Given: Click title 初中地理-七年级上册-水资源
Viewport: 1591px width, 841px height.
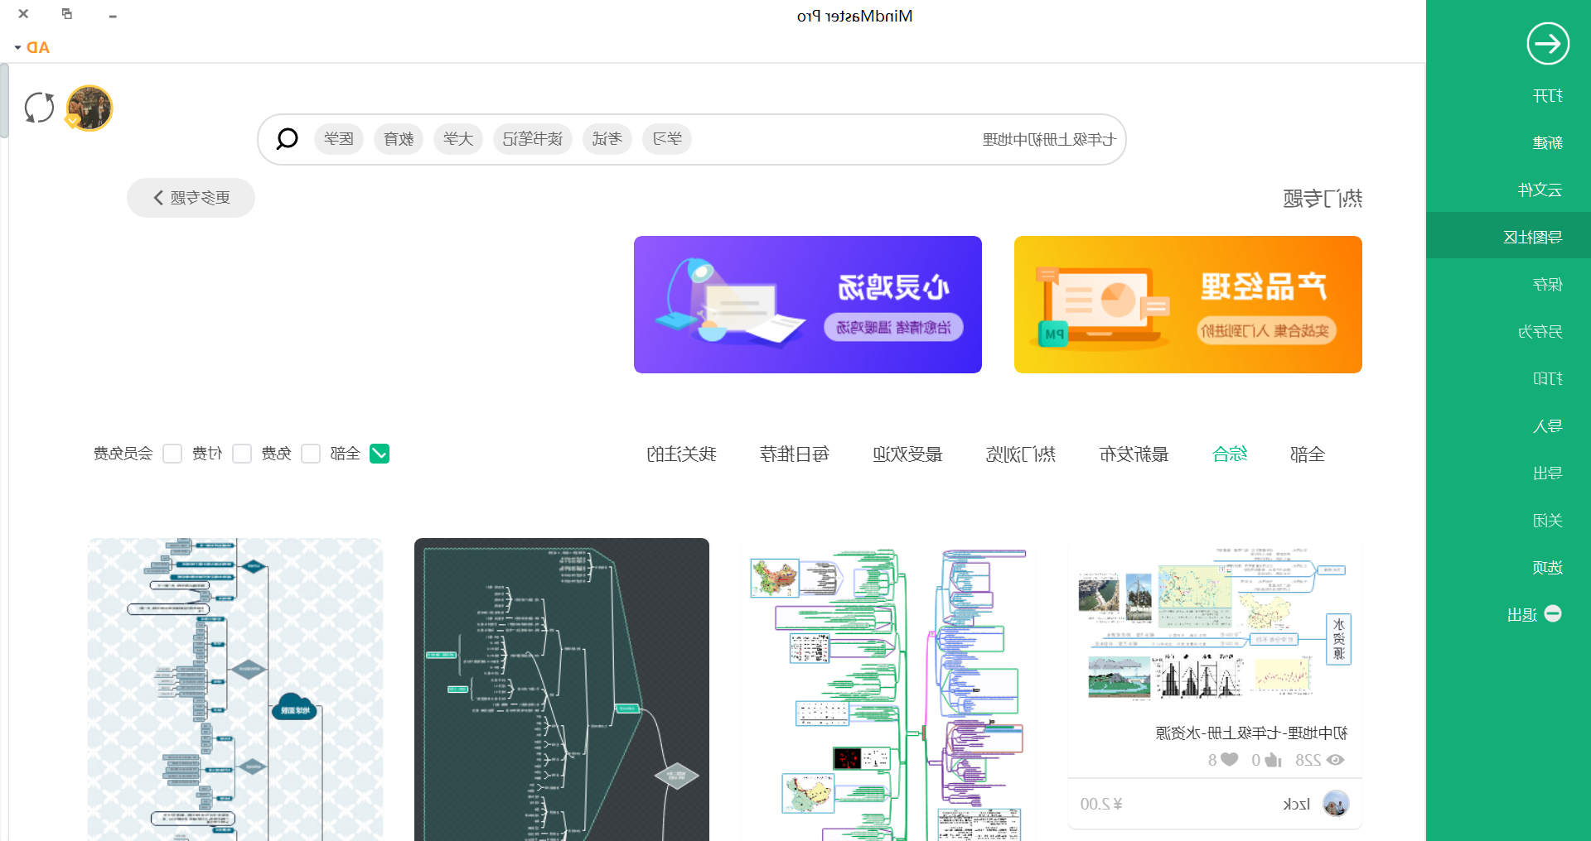Looking at the screenshot, I should tap(1251, 733).
